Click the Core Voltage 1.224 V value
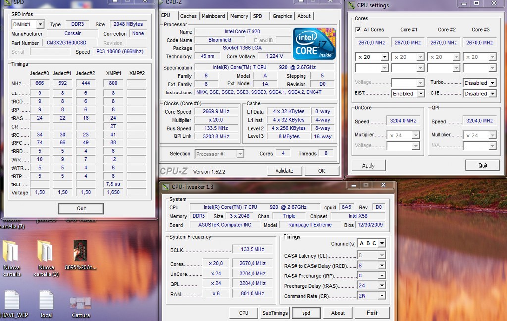This screenshot has width=507, height=321. point(274,56)
